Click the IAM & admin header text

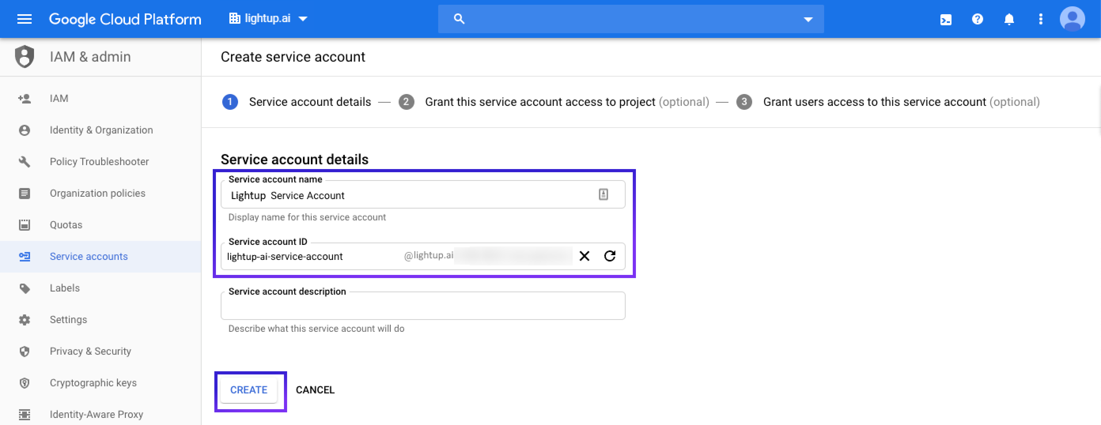tap(90, 57)
